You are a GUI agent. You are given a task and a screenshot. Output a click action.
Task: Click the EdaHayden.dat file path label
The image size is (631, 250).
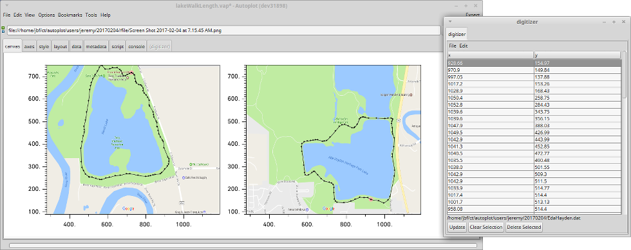click(x=514, y=218)
